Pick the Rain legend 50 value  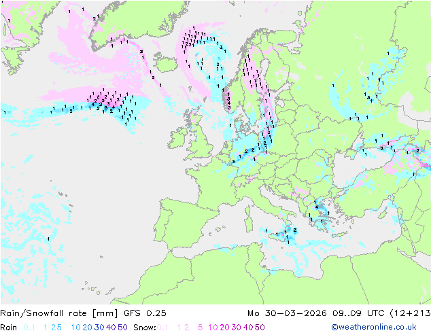[x=122, y=328]
